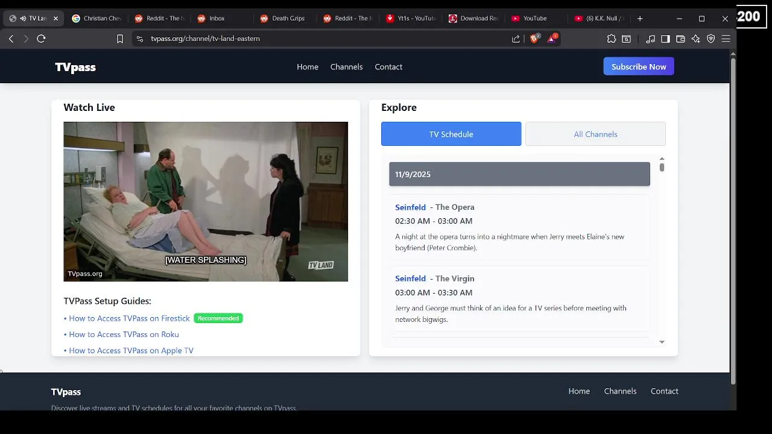
Task: Open the Seinfeld link for The Virgin
Action: coord(410,278)
